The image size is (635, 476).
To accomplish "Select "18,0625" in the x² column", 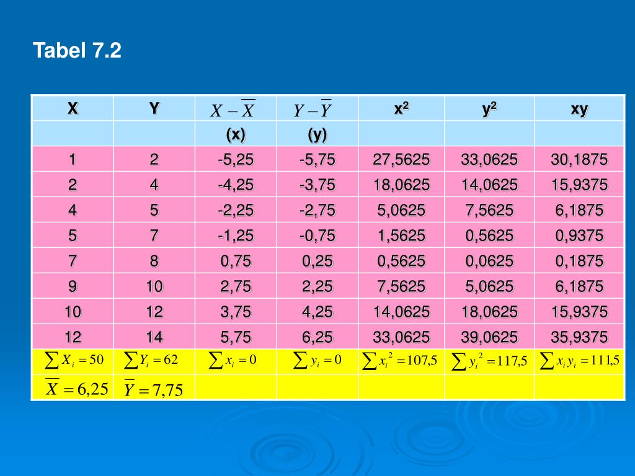I will click(401, 185).
